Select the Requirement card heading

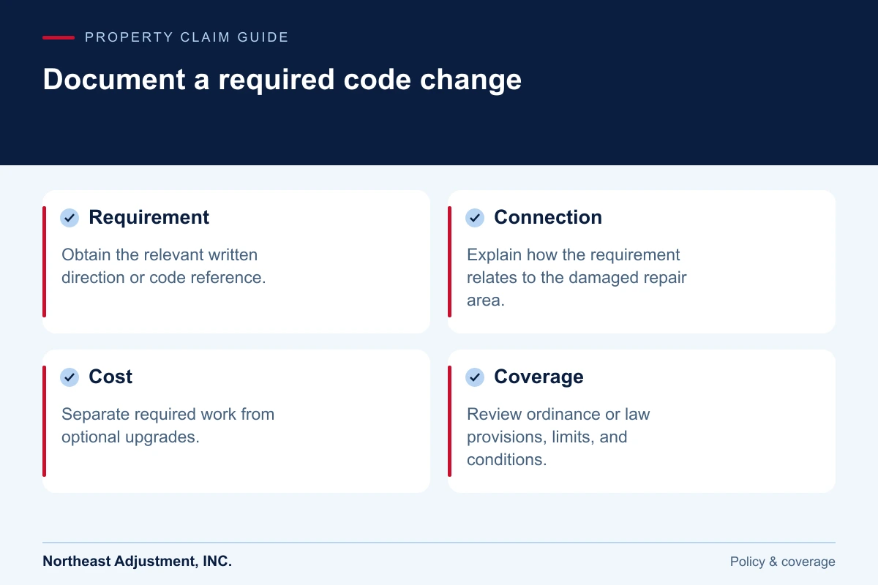[x=149, y=217]
